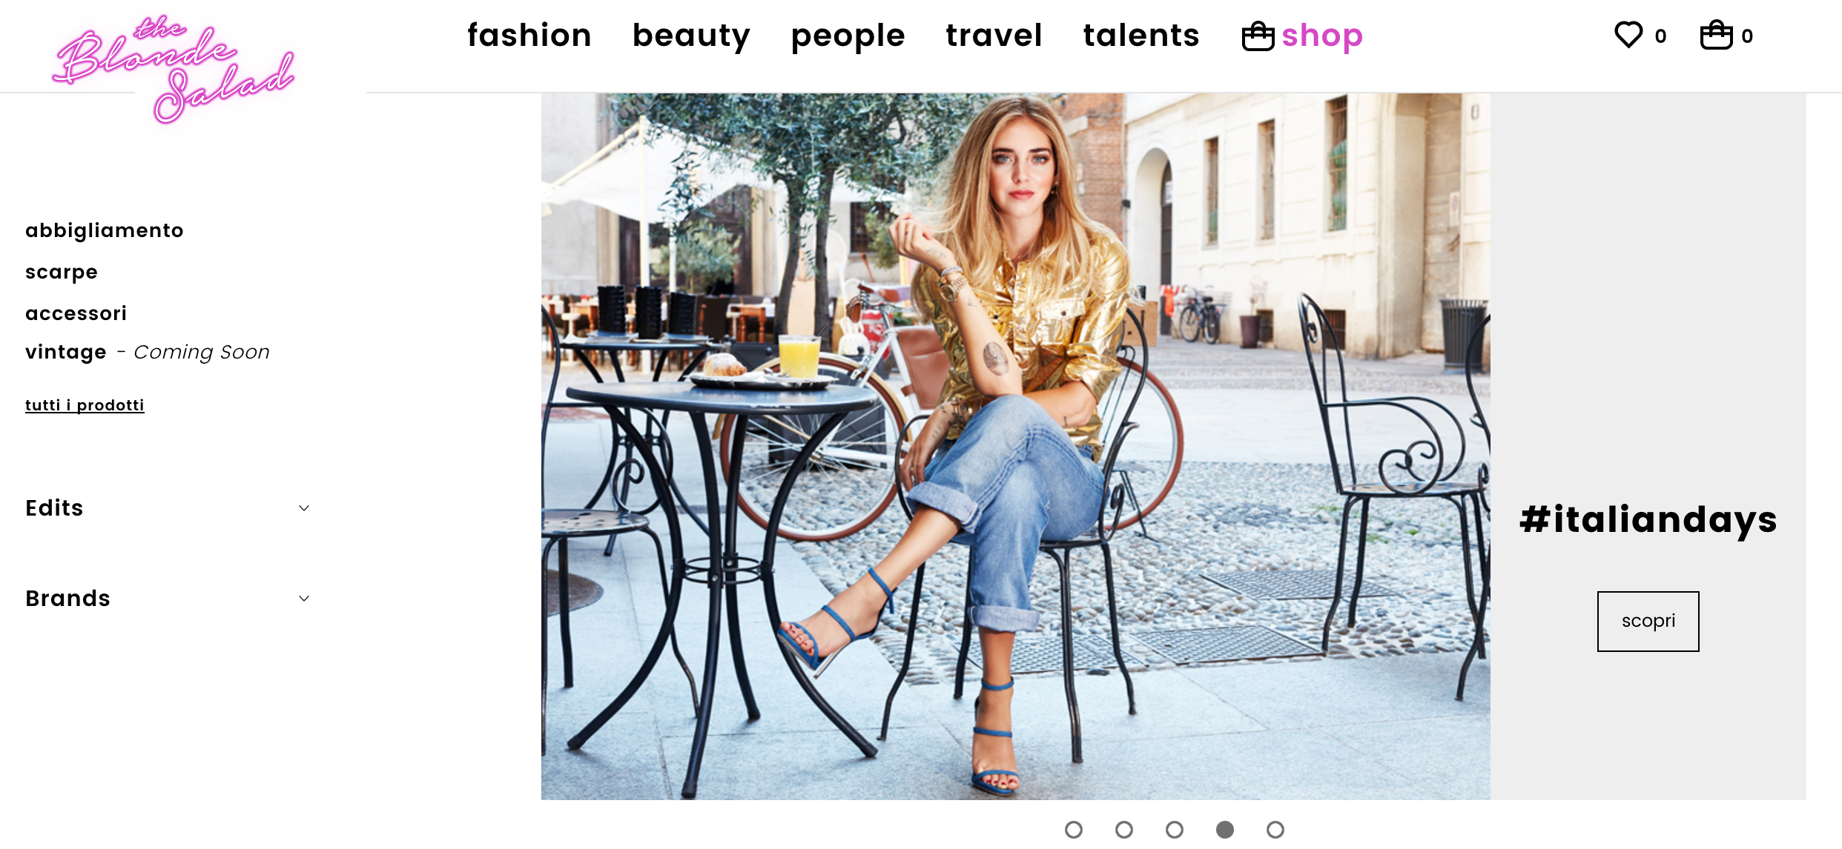Select the vintage category link
Image resolution: width=1842 pixels, height=849 pixels.
point(66,352)
